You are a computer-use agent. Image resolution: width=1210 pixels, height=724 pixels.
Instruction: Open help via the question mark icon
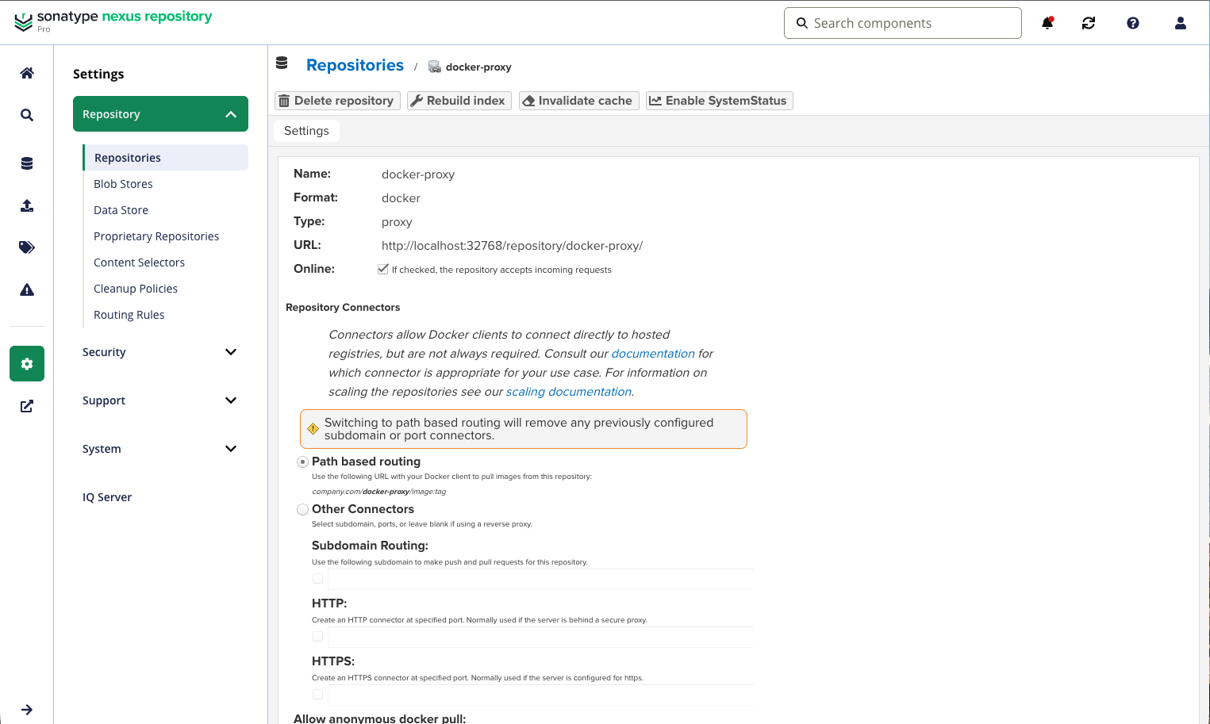(x=1132, y=23)
